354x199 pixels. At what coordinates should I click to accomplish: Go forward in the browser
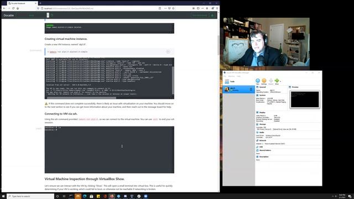(9, 8)
